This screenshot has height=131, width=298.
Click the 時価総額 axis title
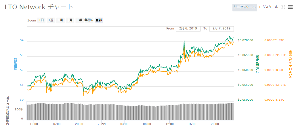[x=16, y=64]
